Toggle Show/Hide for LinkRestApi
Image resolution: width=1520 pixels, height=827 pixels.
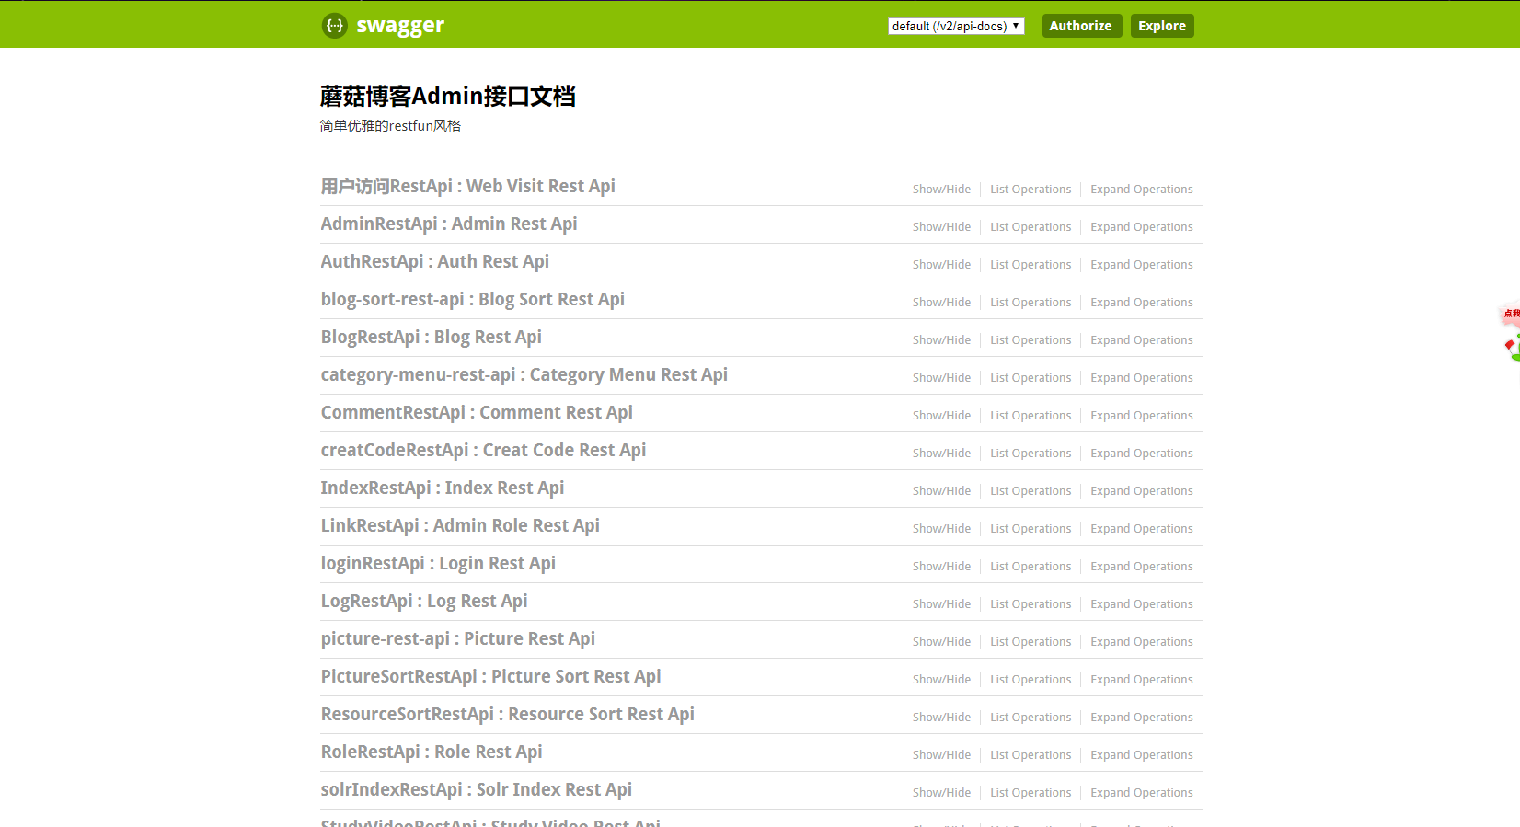941,529
